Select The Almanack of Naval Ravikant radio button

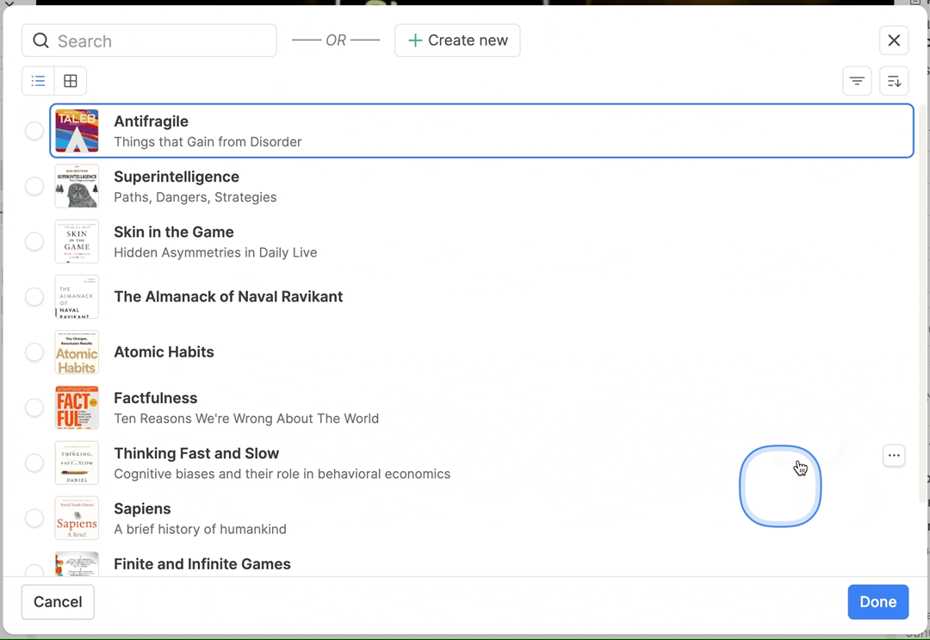click(x=34, y=296)
